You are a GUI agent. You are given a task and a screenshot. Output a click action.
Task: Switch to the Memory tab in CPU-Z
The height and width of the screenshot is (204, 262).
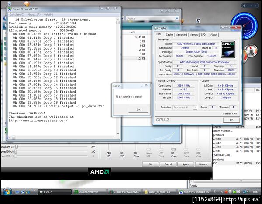coord(194,35)
